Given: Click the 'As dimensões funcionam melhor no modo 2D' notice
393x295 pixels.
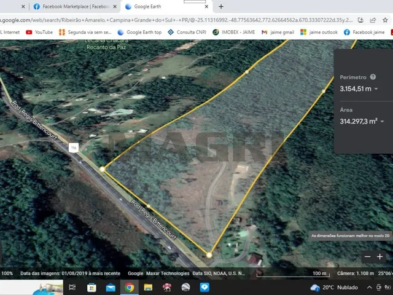Looking at the screenshot, I should point(351,236).
